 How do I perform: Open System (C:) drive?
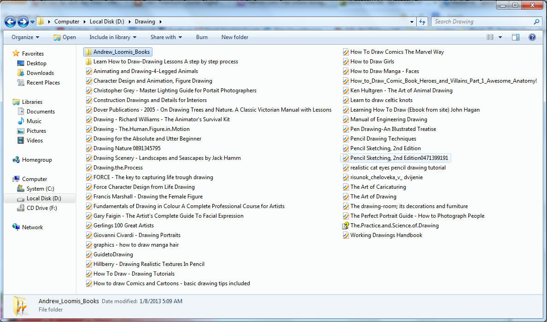point(35,189)
